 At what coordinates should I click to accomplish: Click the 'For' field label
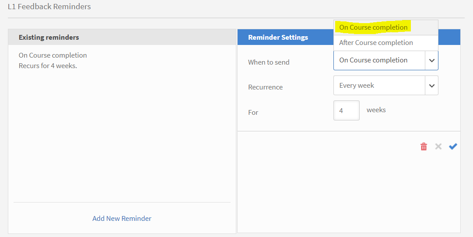coord(253,113)
